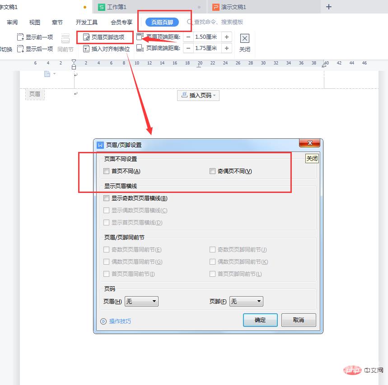Click the 查找命令 search field
388x385 pixels.
tap(219, 22)
